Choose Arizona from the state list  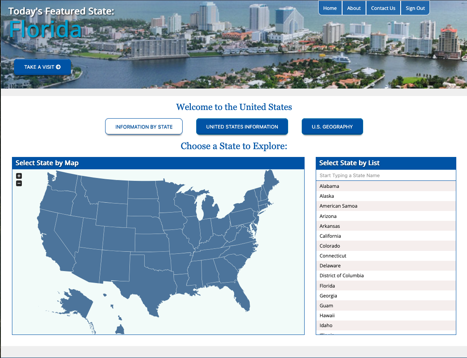click(x=386, y=216)
